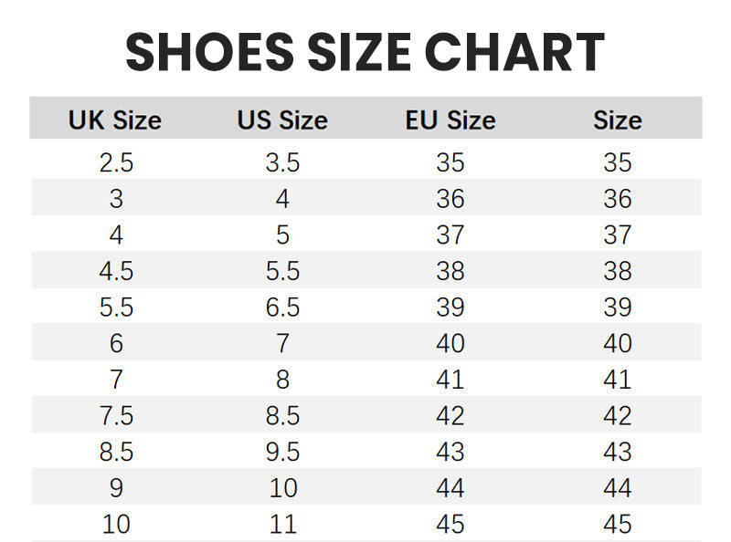This screenshot has width=731, height=542.
Task: Click 45 in the last Size column
Action: [618, 525]
